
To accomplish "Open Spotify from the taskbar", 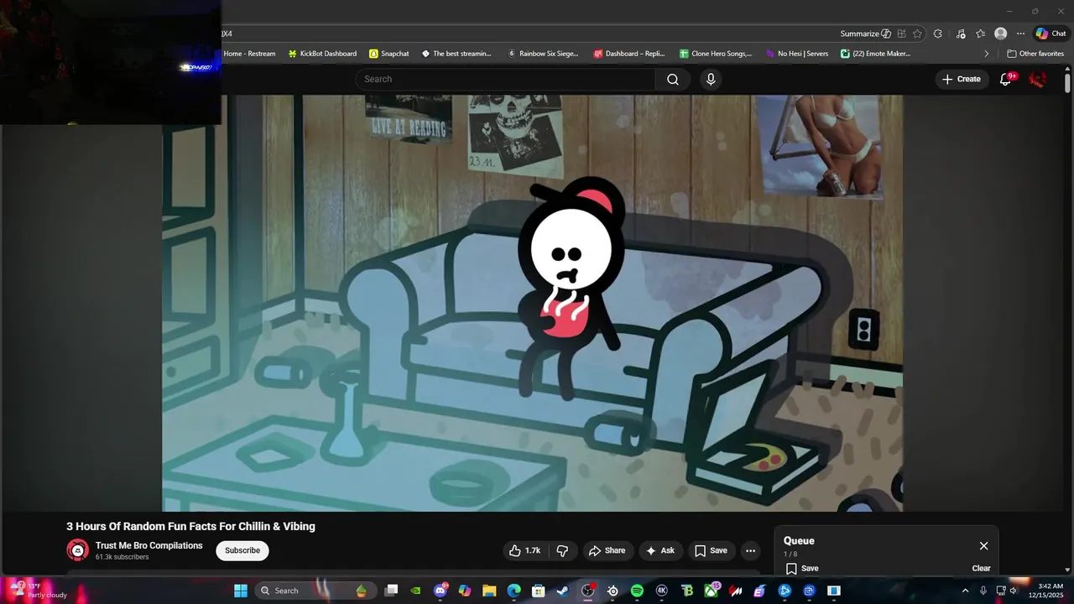I will click(637, 591).
